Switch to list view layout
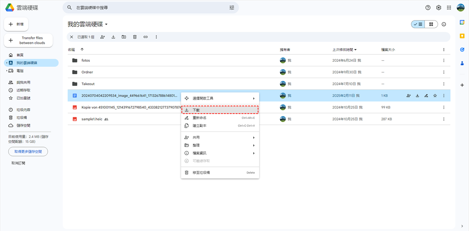The image size is (469, 231). tap(418, 24)
